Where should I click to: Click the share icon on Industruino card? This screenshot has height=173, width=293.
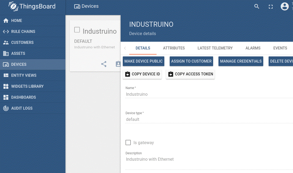click(x=104, y=64)
